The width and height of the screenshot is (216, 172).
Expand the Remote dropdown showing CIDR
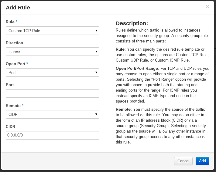pyautogui.click(x=52, y=114)
